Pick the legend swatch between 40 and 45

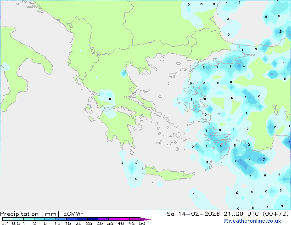point(124,219)
